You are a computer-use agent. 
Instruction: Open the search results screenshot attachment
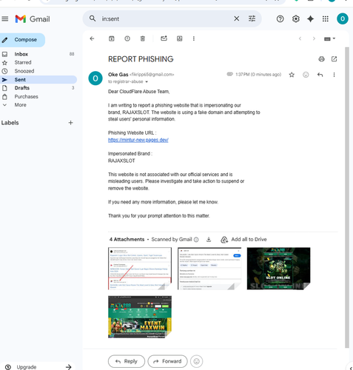coord(140,269)
